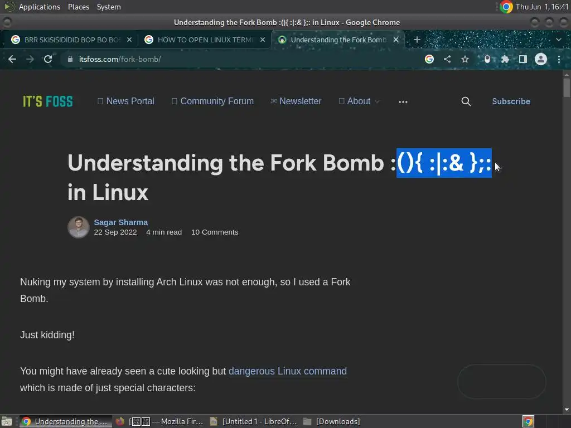Viewport: 571px width, 428px height.
Task: Open the Newsletter link
Action: (x=296, y=101)
